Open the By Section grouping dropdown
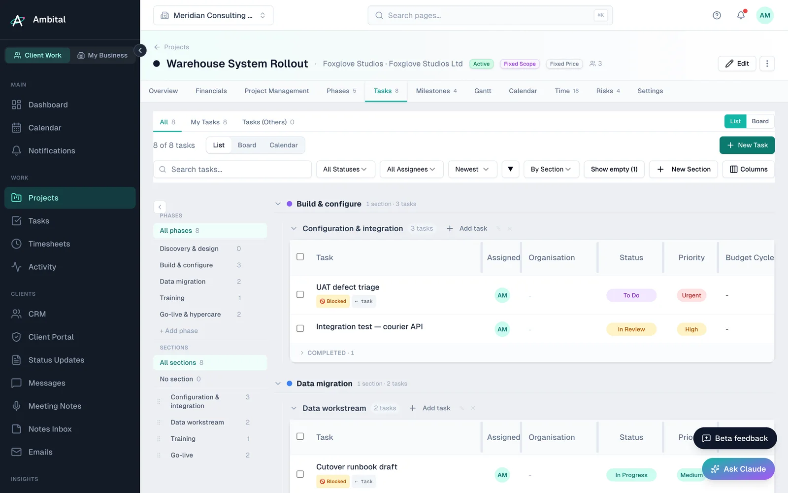The width and height of the screenshot is (788, 493). [x=551, y=169]
